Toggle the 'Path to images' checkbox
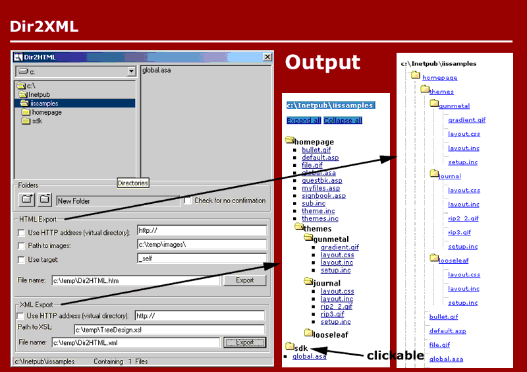 [x=21, y=246]
